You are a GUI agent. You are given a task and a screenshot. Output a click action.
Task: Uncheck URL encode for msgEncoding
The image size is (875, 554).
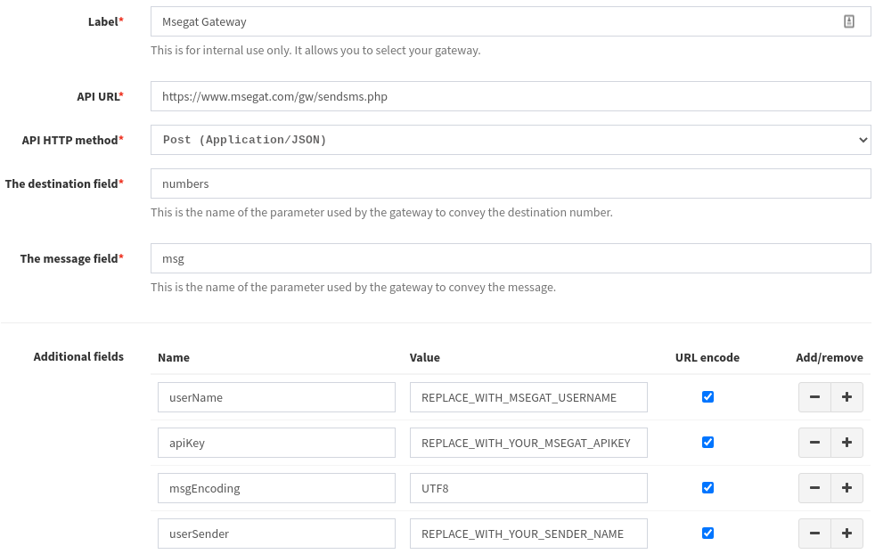(x=707, y=488)
